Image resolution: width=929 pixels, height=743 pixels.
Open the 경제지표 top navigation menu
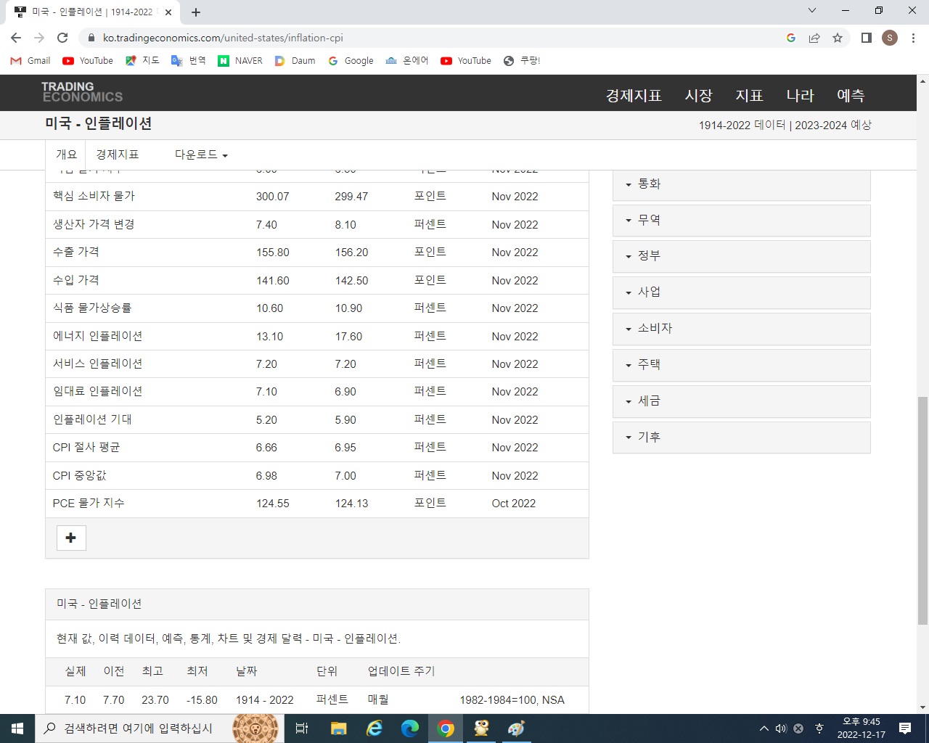tap(634, 96)
